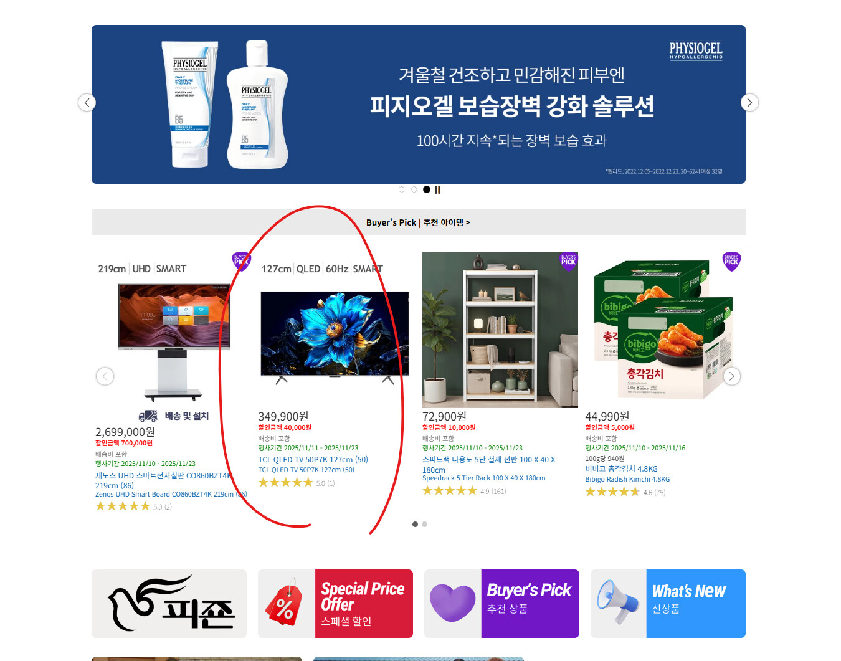Select the third banner indicator dot

[x=427, y=189]
